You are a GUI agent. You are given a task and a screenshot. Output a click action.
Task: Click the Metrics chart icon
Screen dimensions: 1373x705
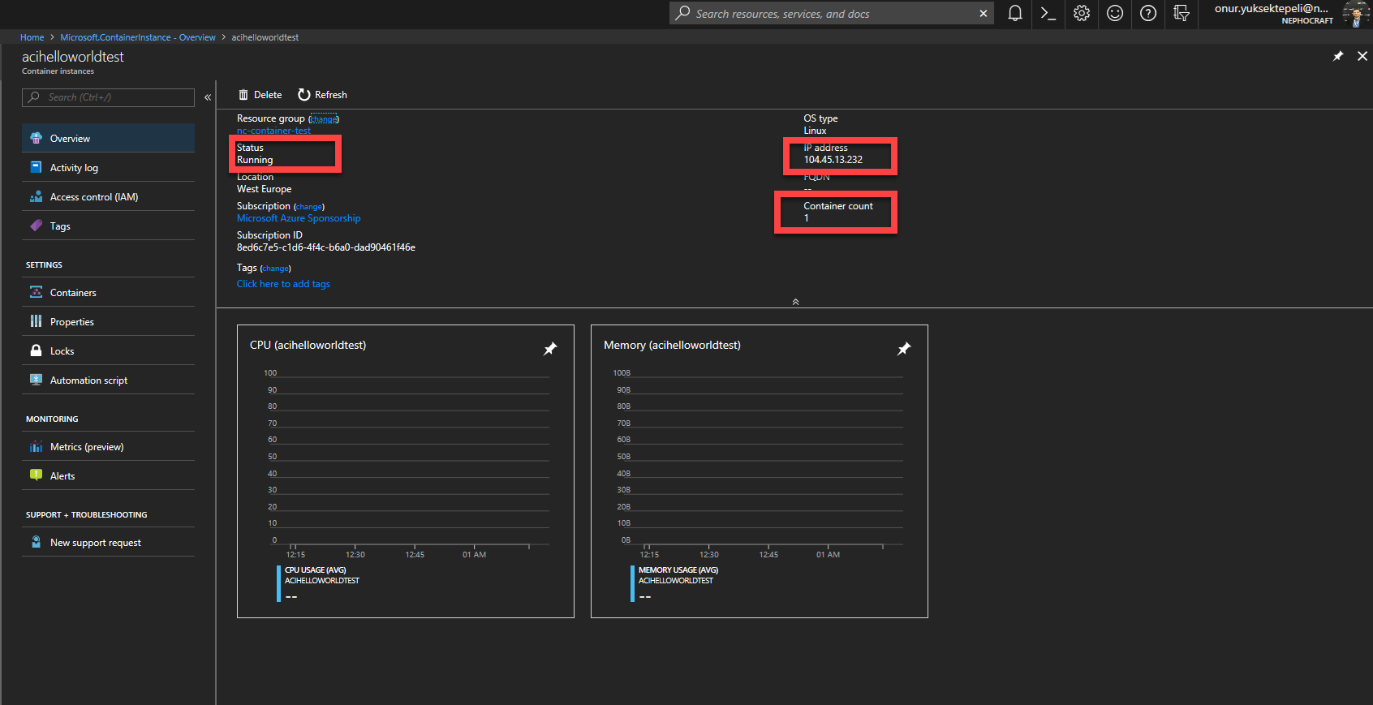pos(36,446)
